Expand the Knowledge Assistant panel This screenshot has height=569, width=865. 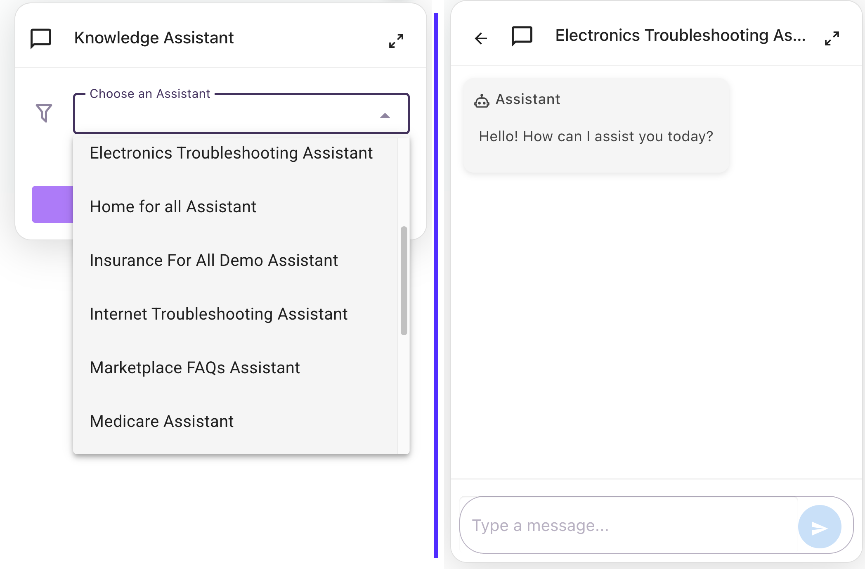click(x=396, y=40)
